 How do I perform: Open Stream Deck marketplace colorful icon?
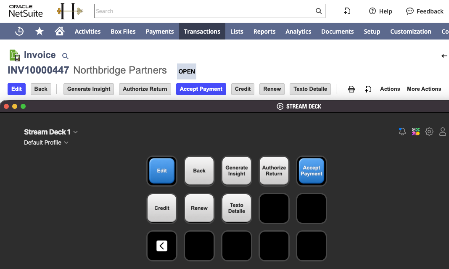tap(416, 132)
